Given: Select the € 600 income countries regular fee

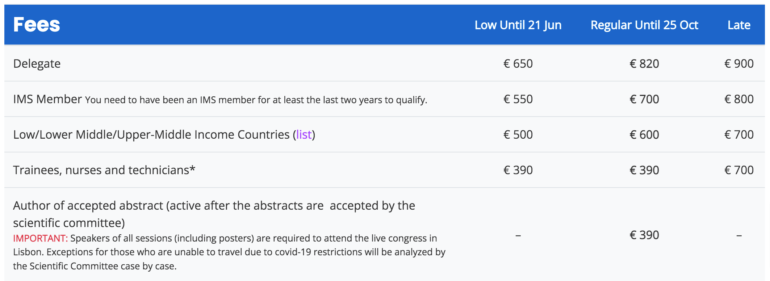Looking at the screenshot, I should click(x=644, y=135).
